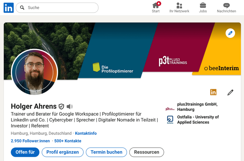Image resolution: width=244 pixels, height=161 pixels.
Task: Click the Termin buchen button
Action: tap(106, 152)
